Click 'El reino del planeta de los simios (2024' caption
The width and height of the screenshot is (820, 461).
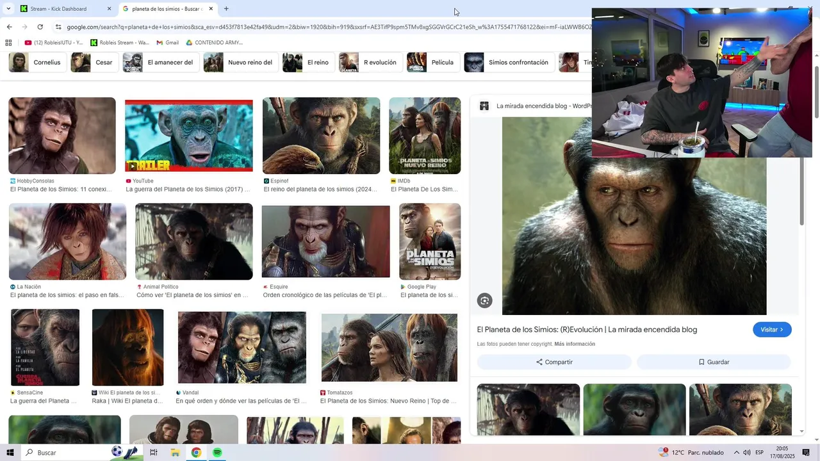point(320,190)
